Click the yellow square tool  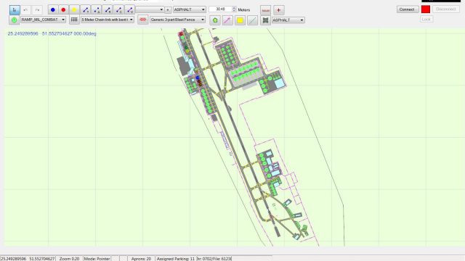click(240, 20)
